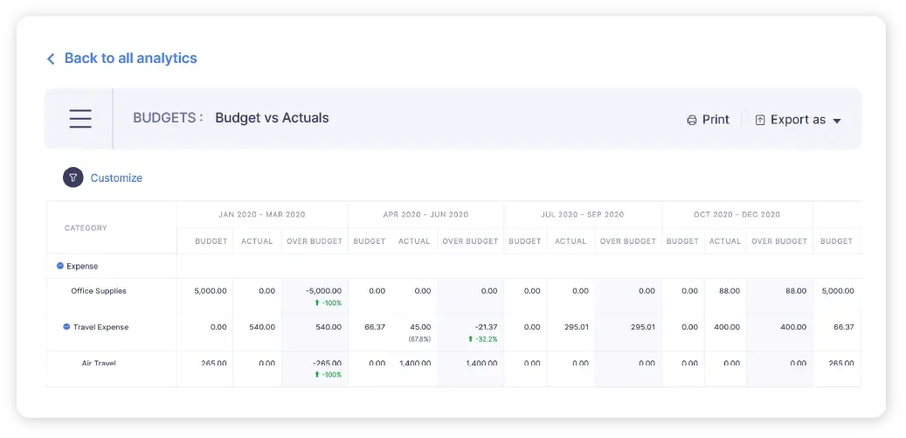
Task: Click OVER BUDGET header under Oct-Dec 2020
Action: [x=779, y=241]
